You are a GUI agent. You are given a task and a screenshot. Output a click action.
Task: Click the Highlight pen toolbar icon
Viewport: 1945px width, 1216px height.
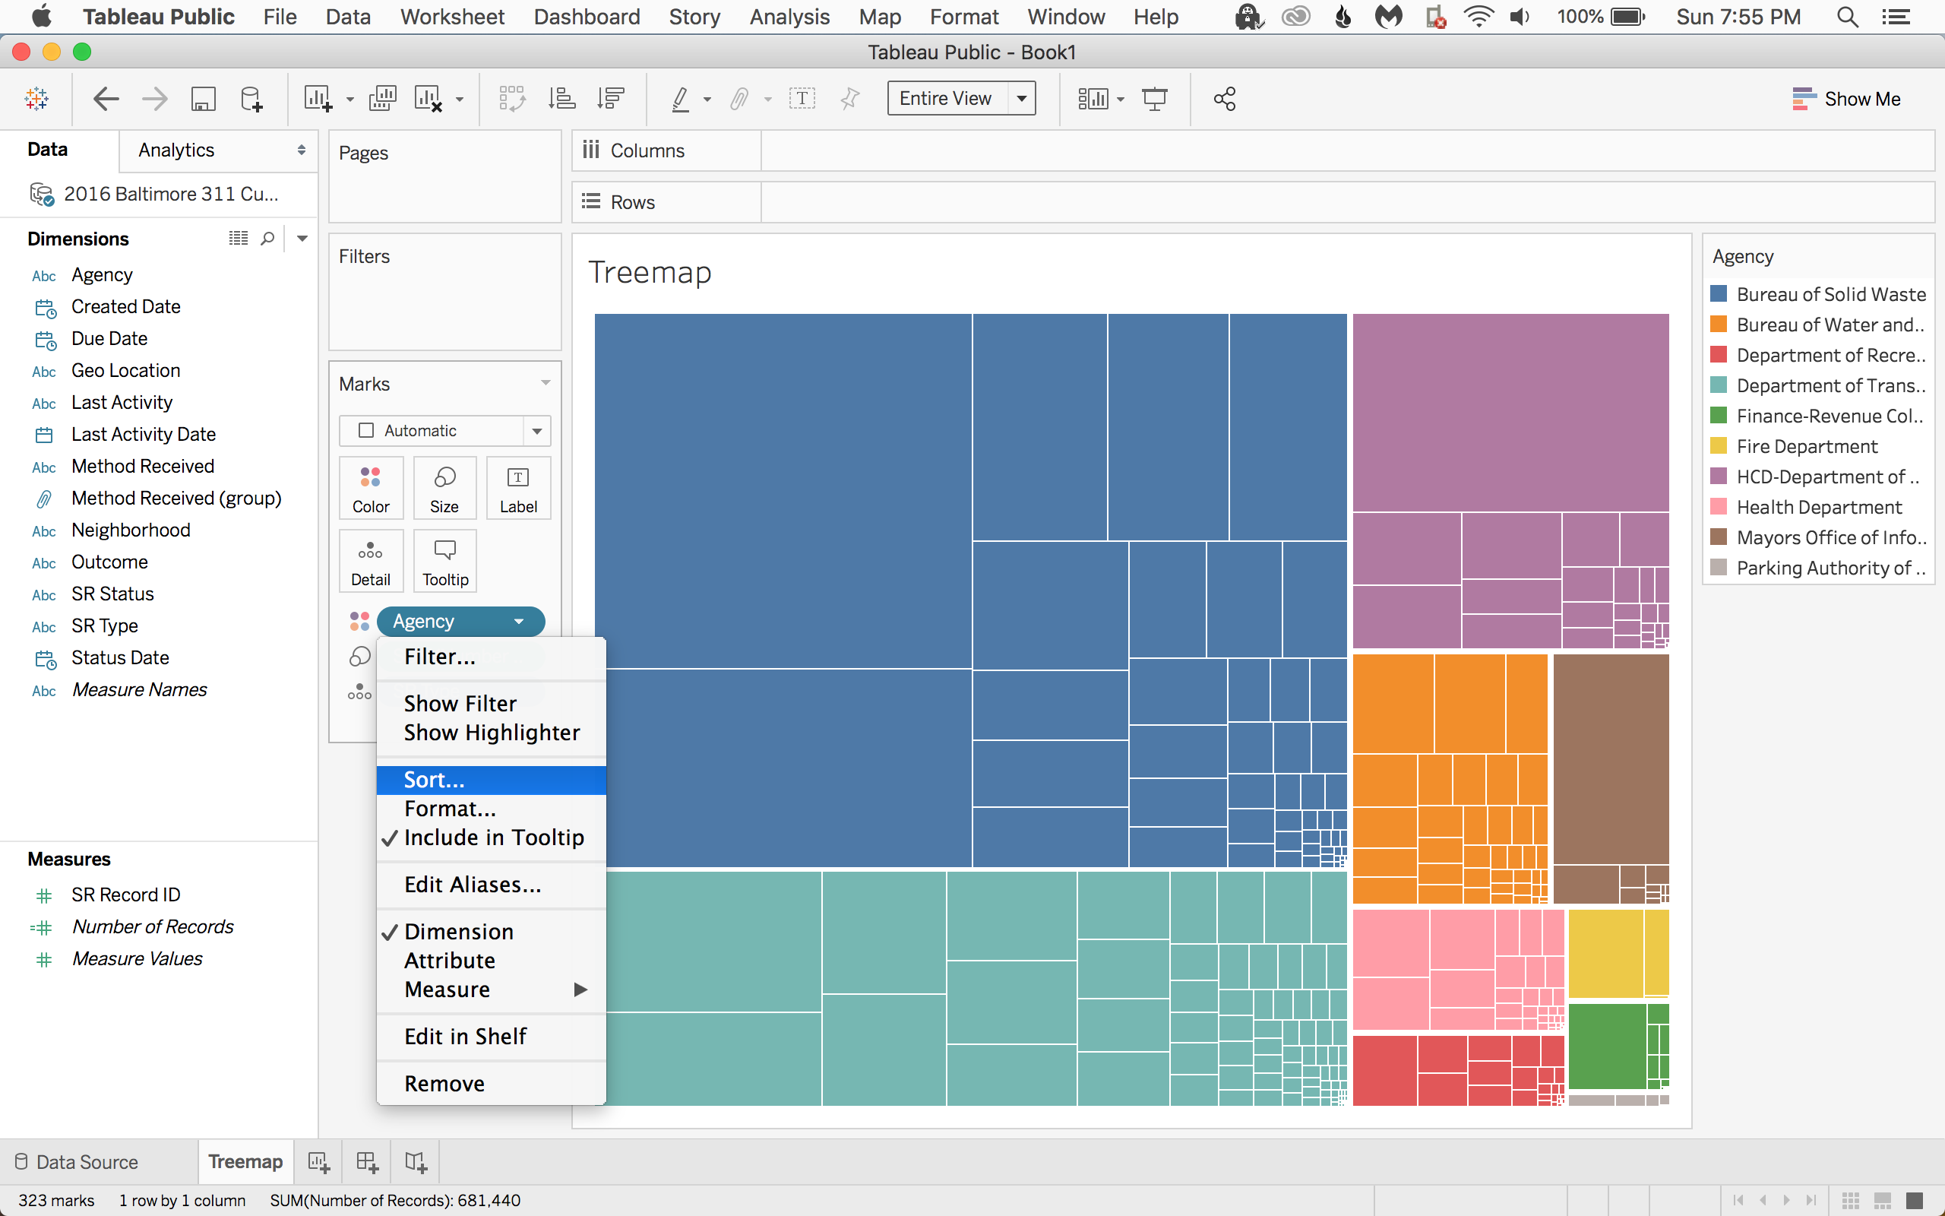[x=680, y=99]
